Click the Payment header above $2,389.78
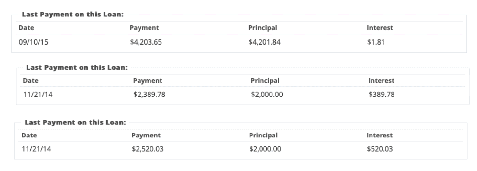This screenshot has height=171, width=477. (x=148, y=81)
